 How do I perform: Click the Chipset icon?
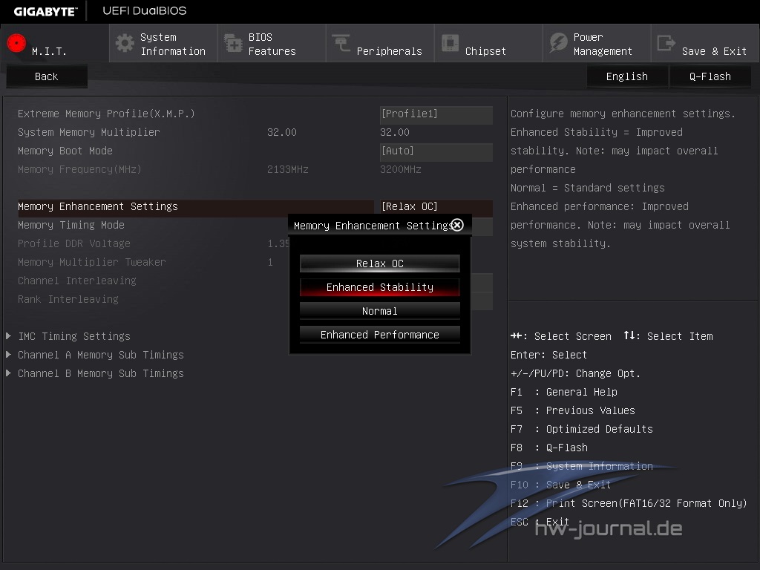[x=450, y=43]
